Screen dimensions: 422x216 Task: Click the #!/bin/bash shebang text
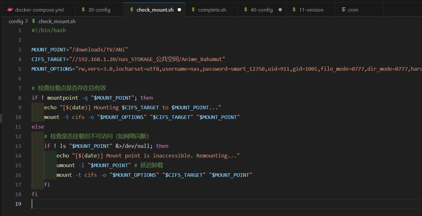(x=49, y=30)
